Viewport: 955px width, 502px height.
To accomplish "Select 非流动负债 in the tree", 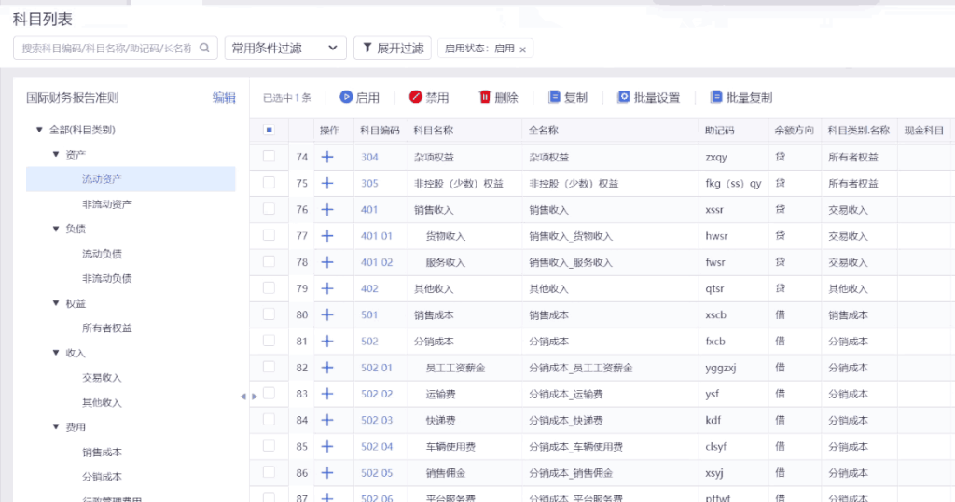I will 107,278.
